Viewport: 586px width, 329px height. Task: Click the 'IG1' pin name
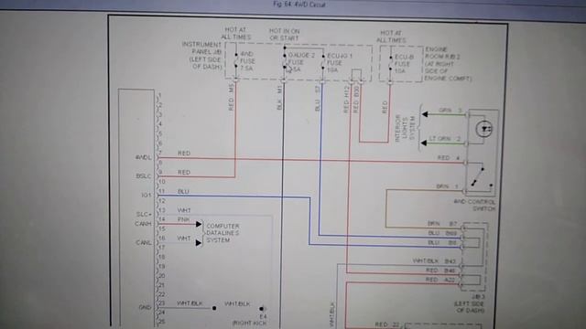(x=146, y=195)
